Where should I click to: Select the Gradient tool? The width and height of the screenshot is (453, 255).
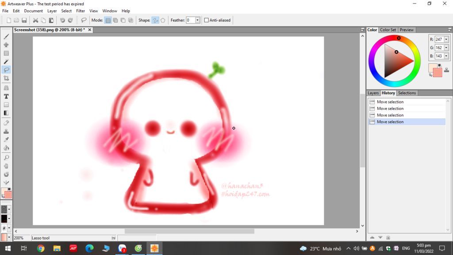(6, 113)
